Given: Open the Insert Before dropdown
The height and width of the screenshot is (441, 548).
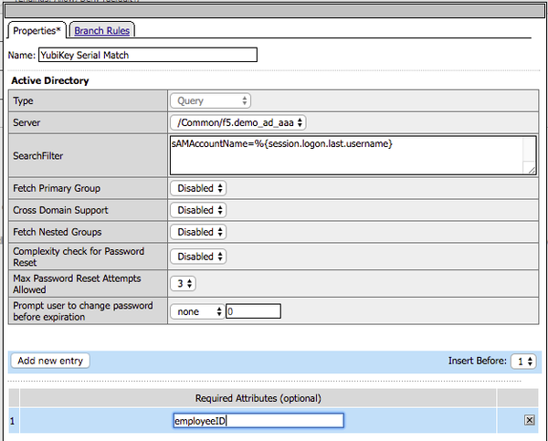Looking at the screenshot, I should tap(523, 362).
